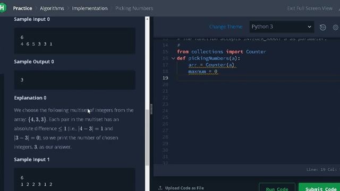Click the 'maxnum = 0' code line
Viewport: 340px width, 191px height.
(203, 72)
